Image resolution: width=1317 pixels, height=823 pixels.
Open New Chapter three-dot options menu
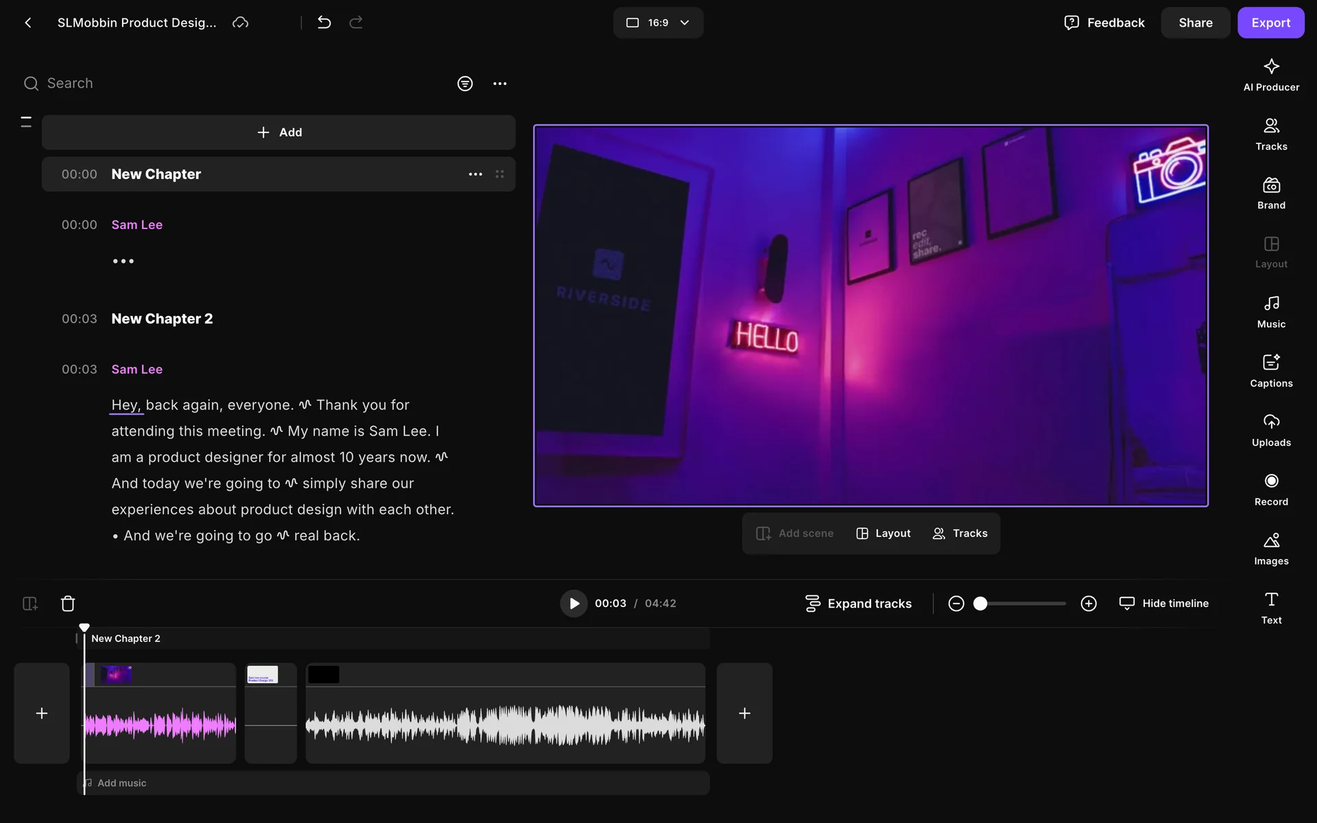[475, 174]
